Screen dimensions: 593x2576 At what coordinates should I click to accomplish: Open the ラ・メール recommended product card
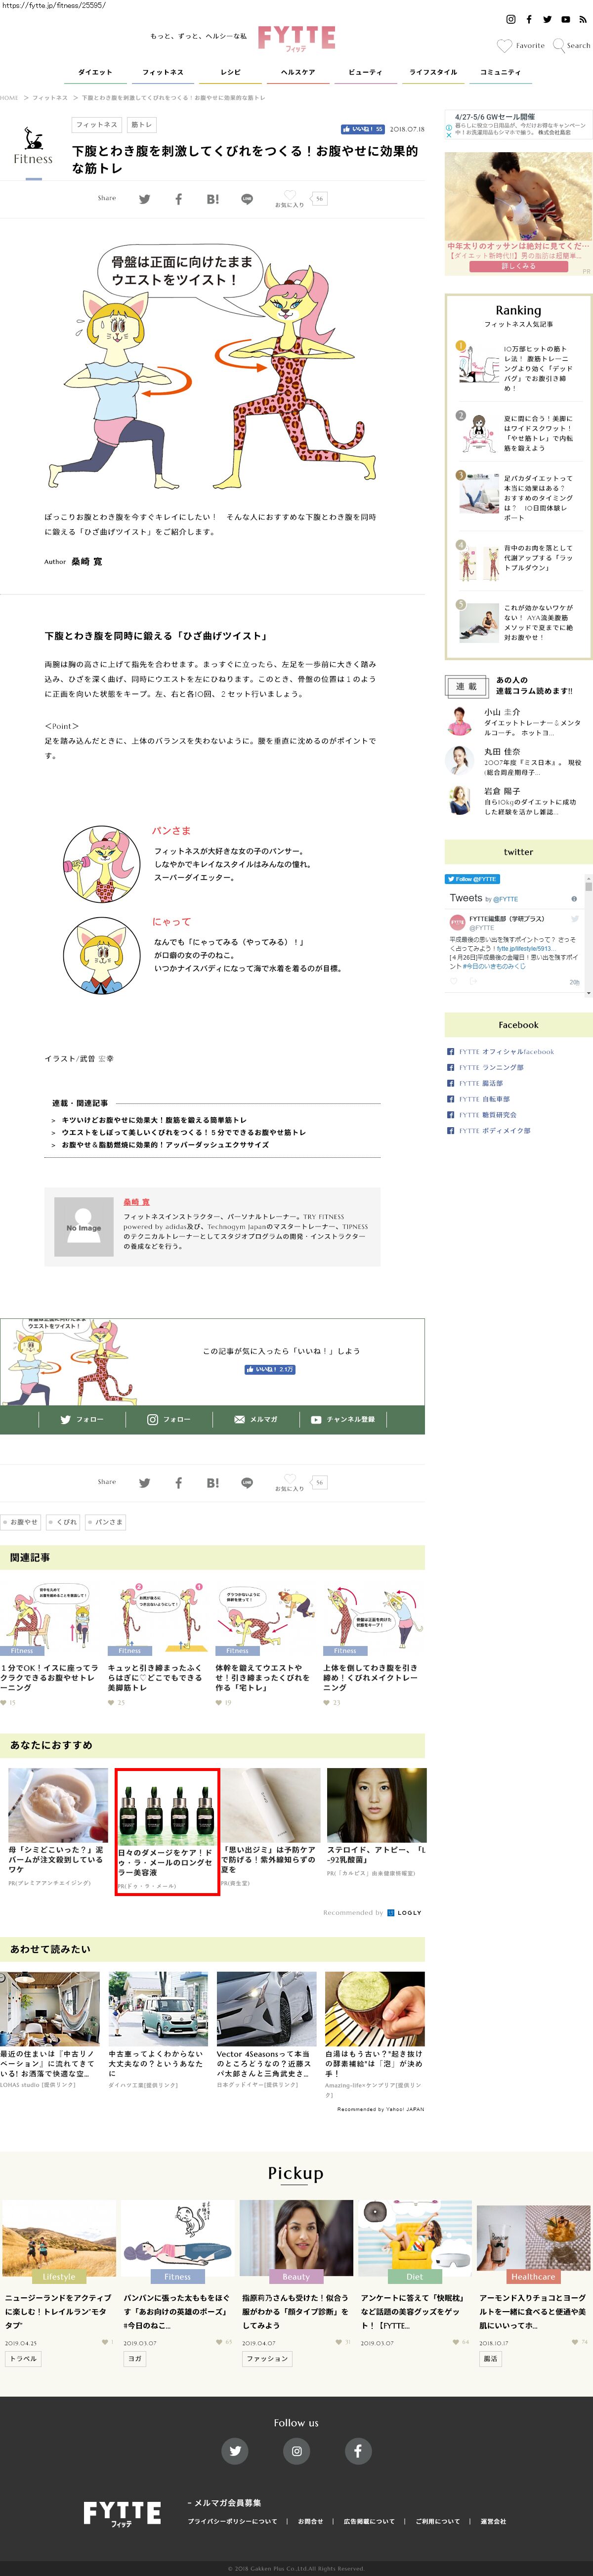pos(167,1832)
